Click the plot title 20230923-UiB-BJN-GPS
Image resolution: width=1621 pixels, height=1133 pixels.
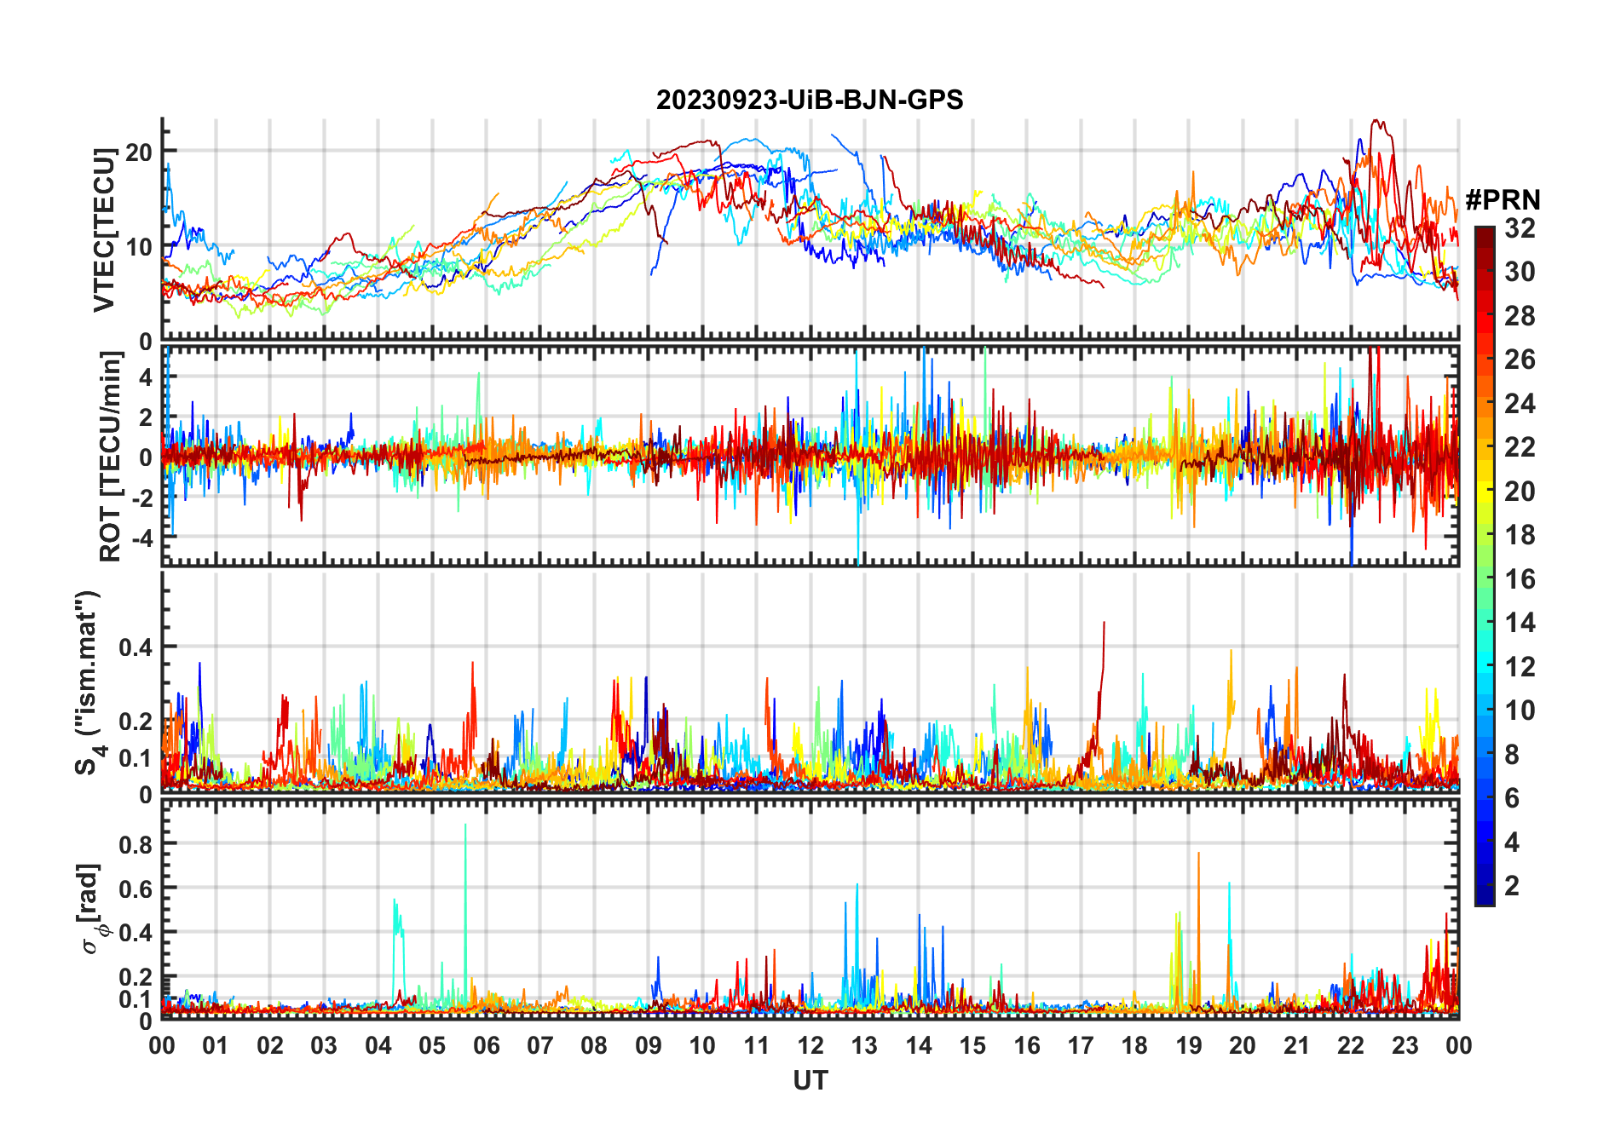[810, 101]
